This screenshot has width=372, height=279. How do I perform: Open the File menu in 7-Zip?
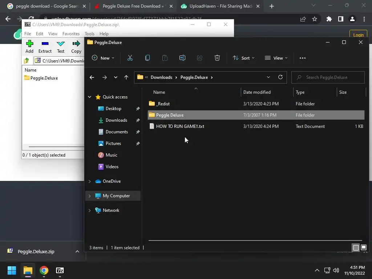(x=28, y=34)
